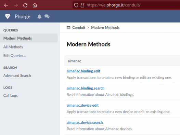Viewport: 180px width, 135px height.
Task: Open the almanac.binding.edit method
Action: coord(83,71)
